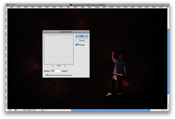
Task: Zoom the window with the green button
Action: pos(14,5)
